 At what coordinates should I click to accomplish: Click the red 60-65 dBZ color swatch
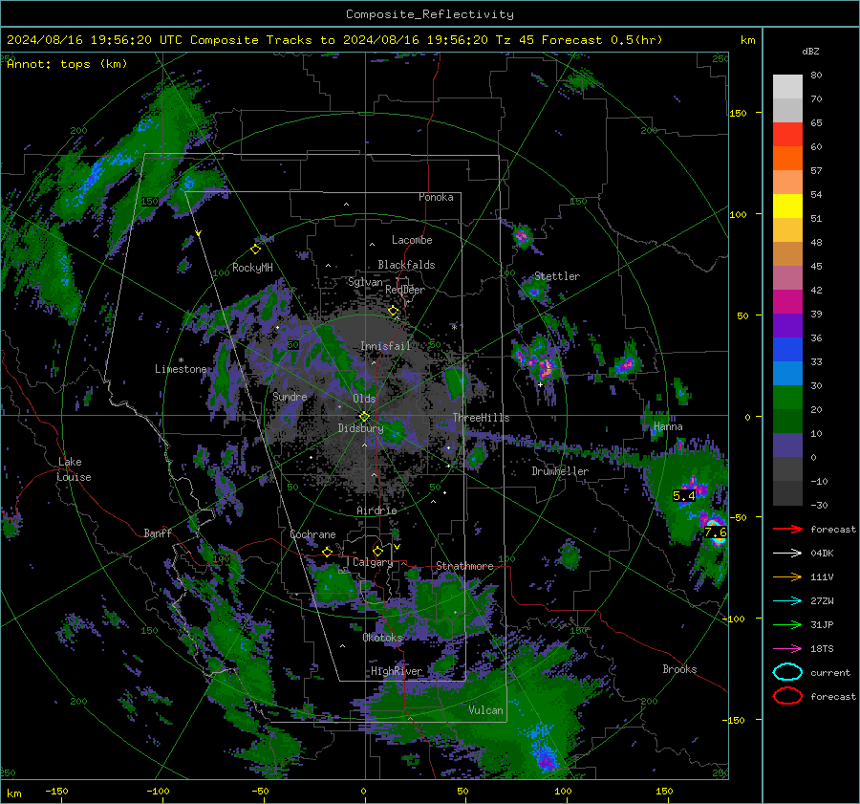(787, 135)
